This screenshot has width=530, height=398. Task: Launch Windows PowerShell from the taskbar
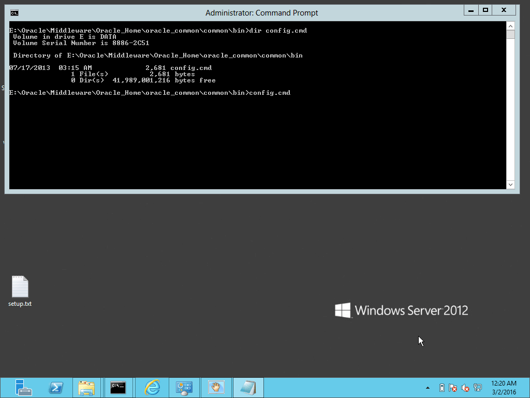(x=56, y=388)
